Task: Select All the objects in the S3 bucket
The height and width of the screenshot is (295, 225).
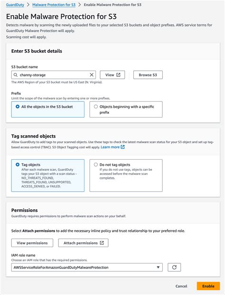Action: [x=48, y=109]
